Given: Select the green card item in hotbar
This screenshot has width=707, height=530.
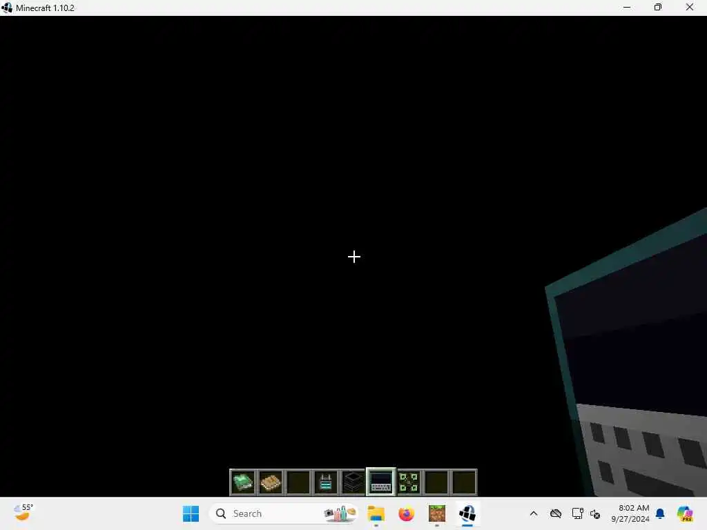Looking at the screenshot, I should (x=243, y=482).
